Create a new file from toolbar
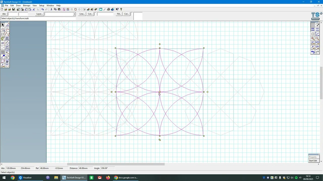 click(2, 9)
